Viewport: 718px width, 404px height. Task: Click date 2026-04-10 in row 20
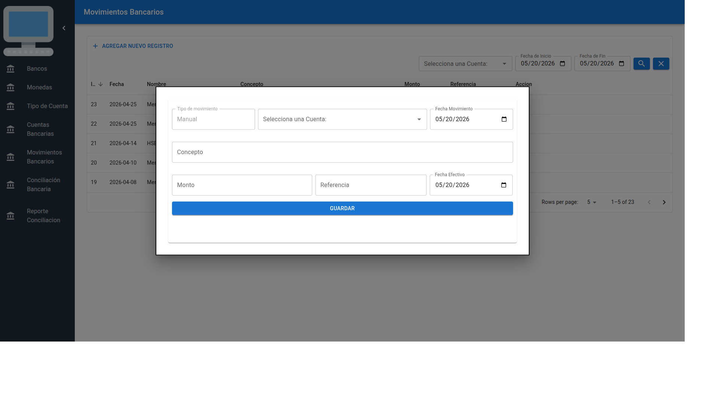(x=123, y=163)
